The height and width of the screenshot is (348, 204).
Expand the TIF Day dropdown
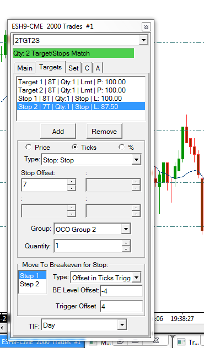(122, 325)
